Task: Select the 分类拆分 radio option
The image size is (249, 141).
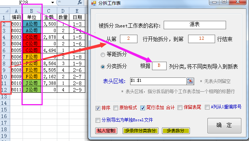Action: point(103,66)
